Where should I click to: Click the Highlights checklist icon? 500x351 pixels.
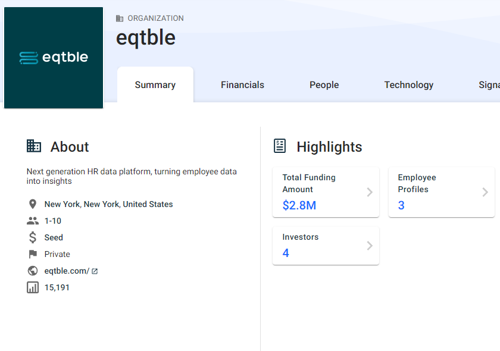pyautogui.click(x=280, y=146)
